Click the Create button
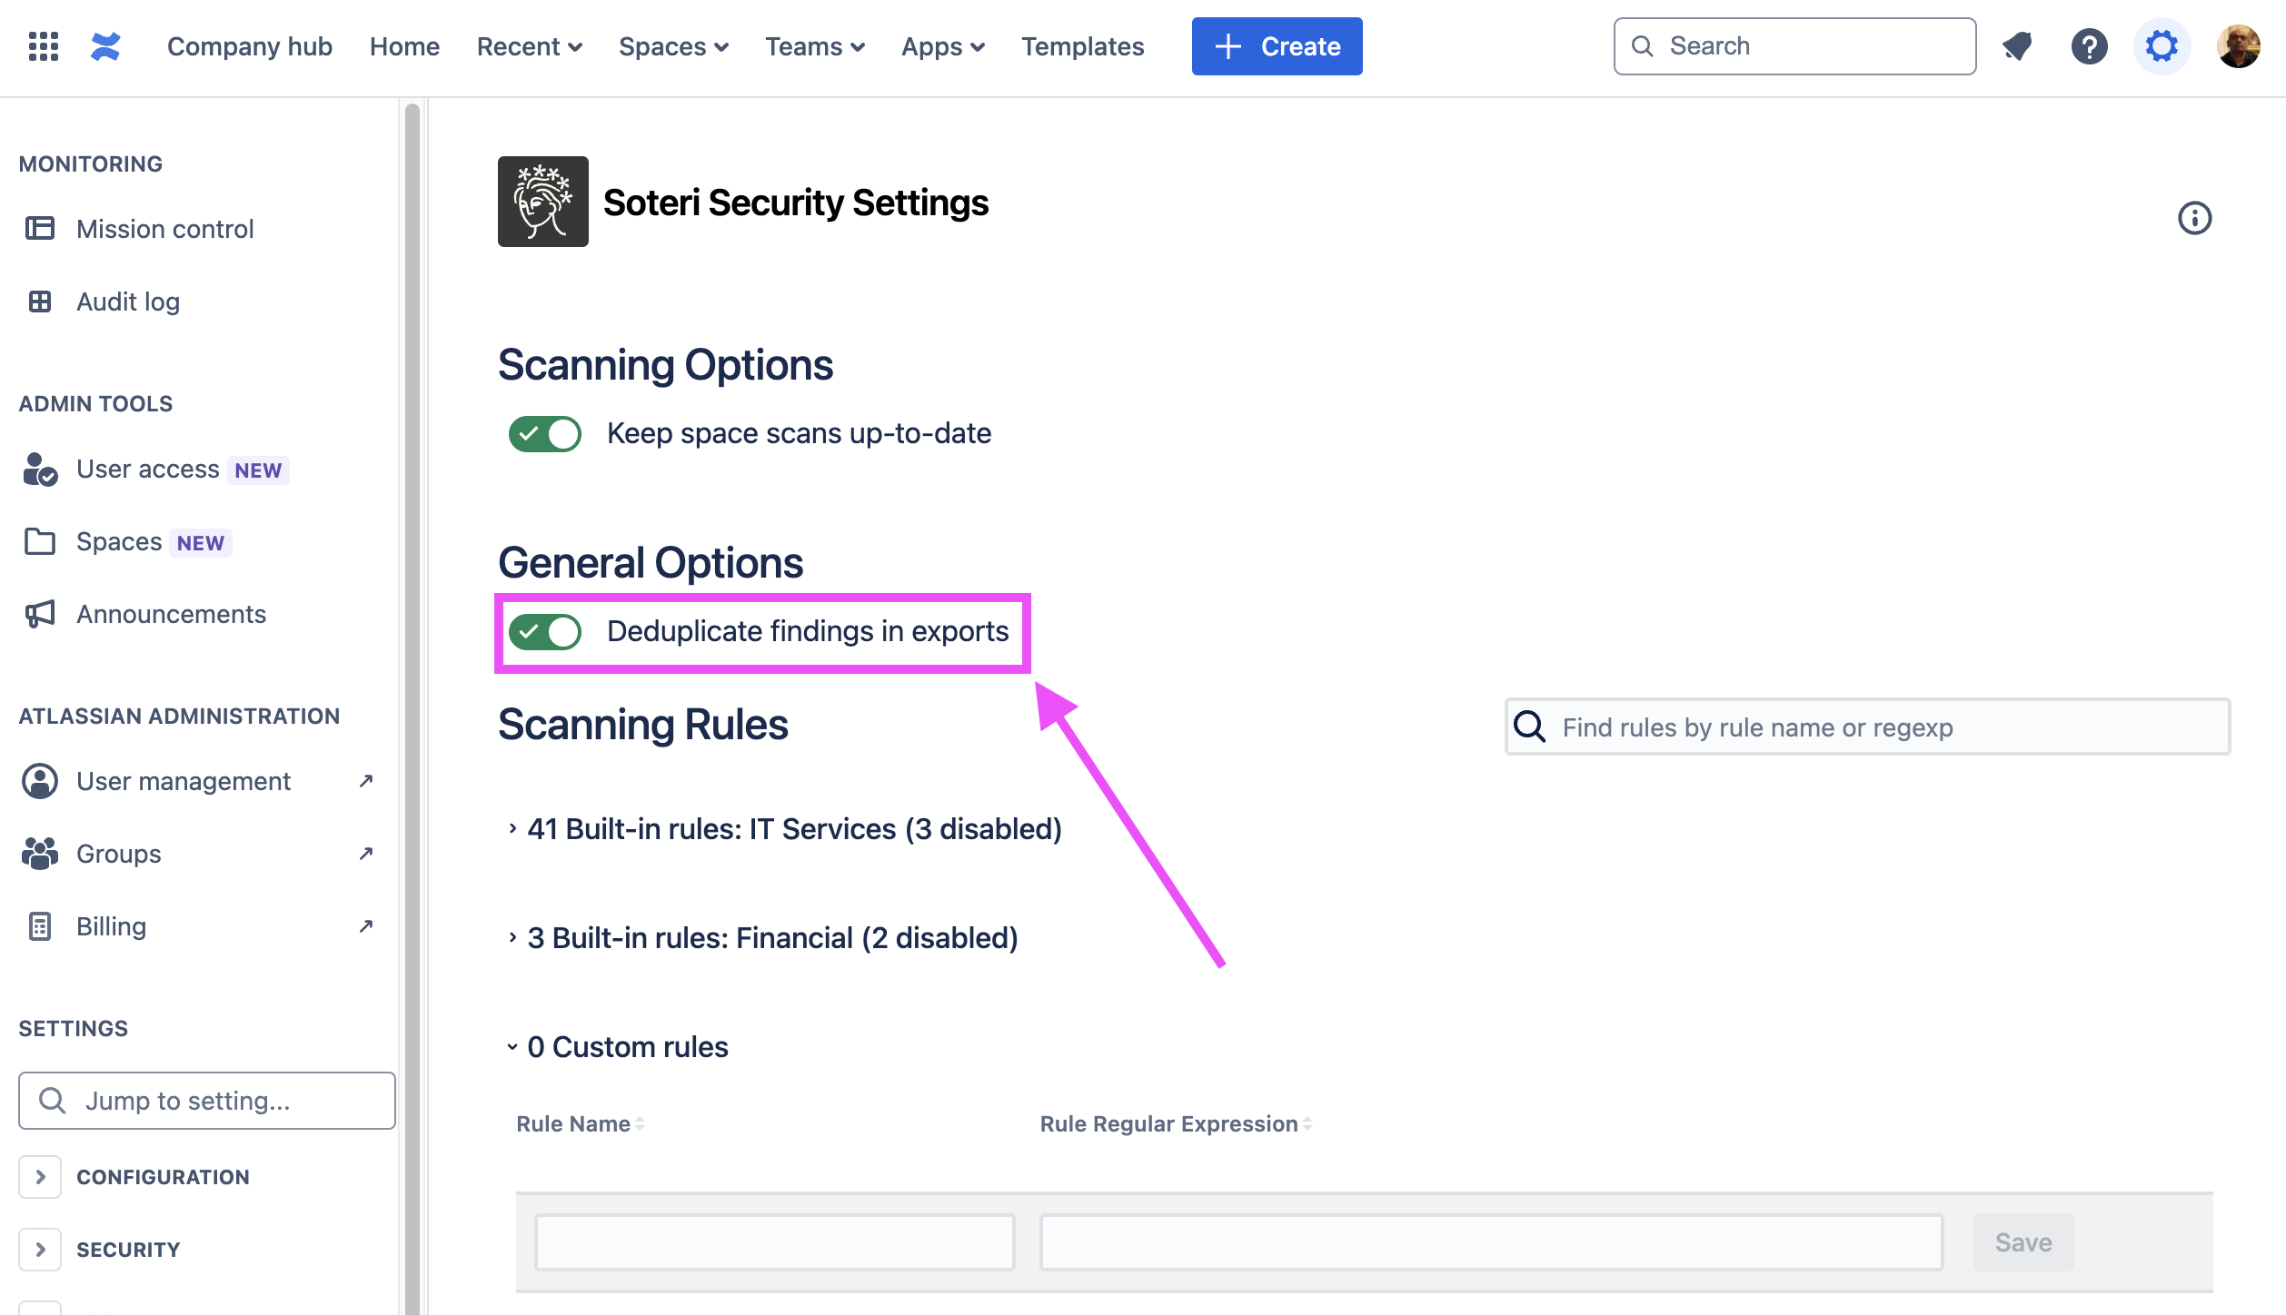Image resolution: width=2286 pixels, height=1315 pixels. [x=1277, y=46]
